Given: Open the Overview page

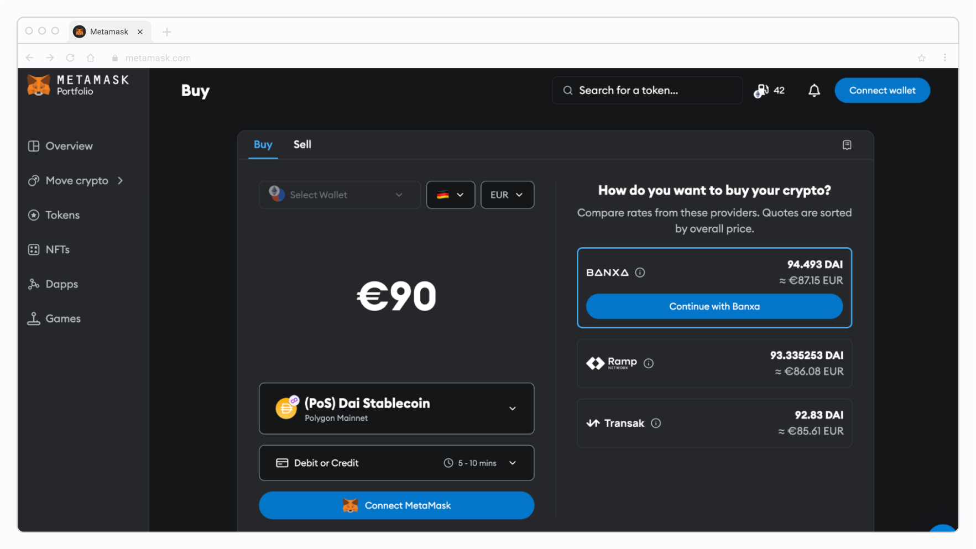Looking at the screenshot, I should click(x=61, y=146).
